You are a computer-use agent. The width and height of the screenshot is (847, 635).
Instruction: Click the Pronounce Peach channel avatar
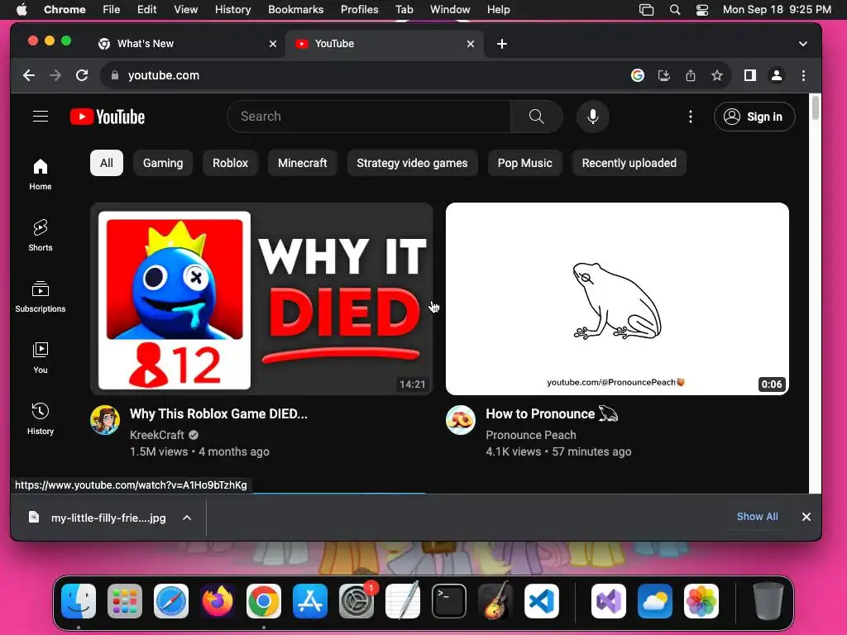coord(460,420)
